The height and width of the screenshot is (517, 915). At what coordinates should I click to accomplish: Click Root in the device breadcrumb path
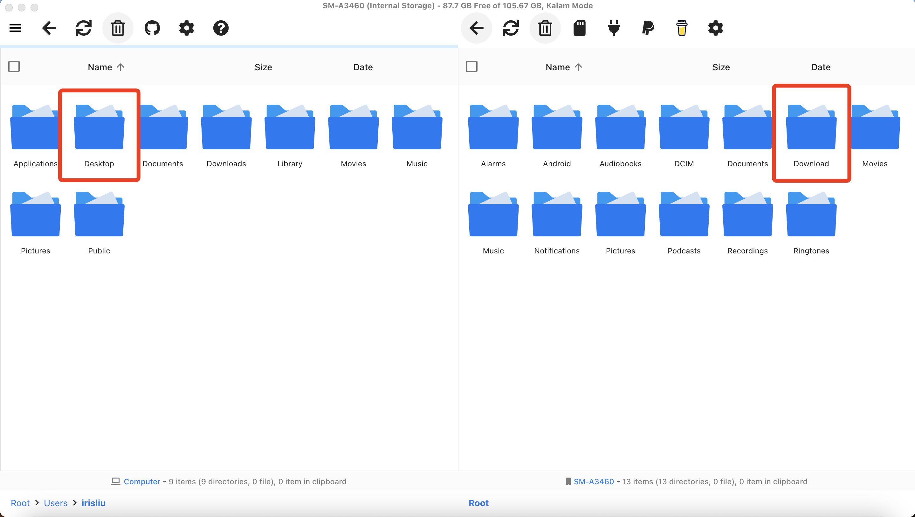478,503
